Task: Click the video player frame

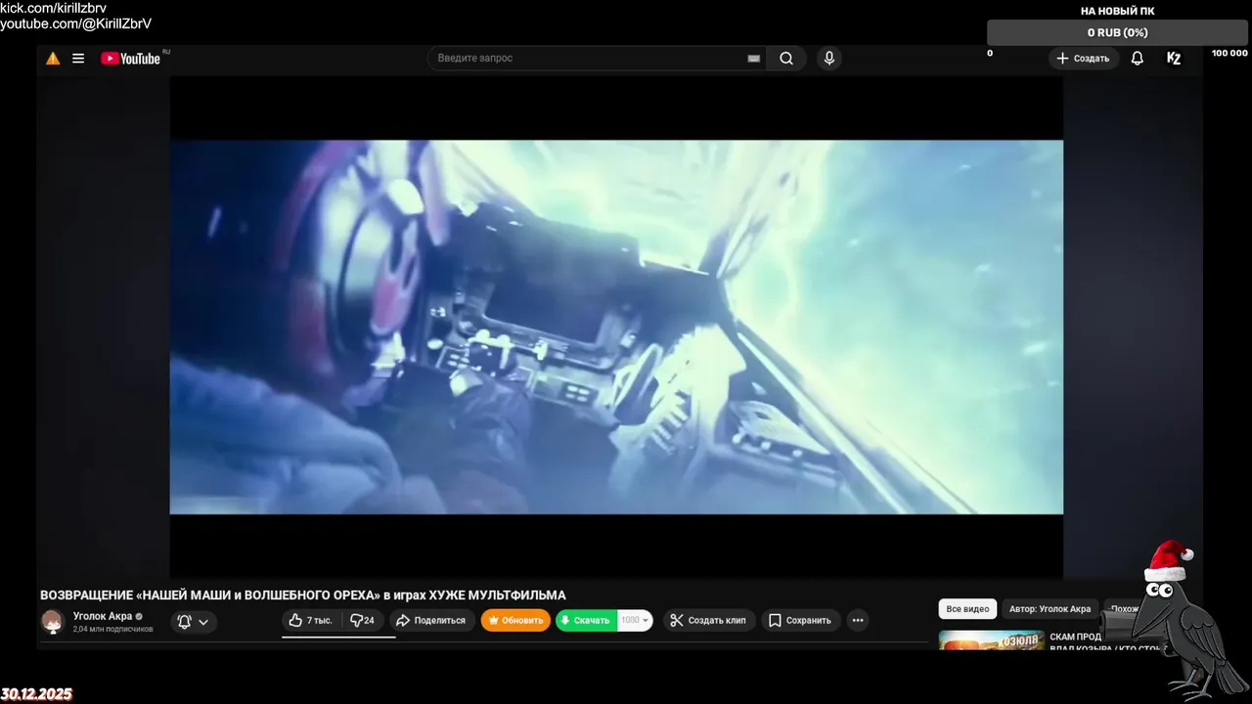Action: (616, 328)
